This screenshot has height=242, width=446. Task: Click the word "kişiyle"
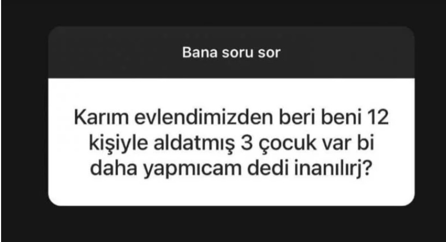[118, 144]
